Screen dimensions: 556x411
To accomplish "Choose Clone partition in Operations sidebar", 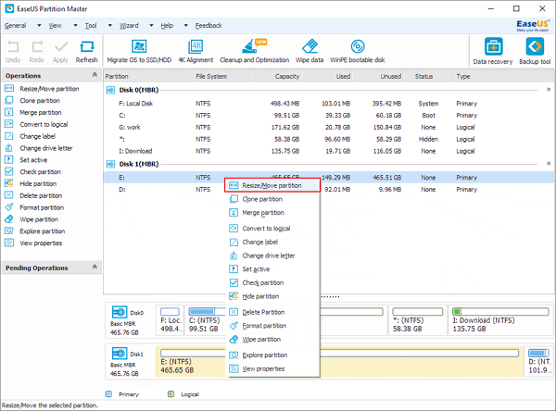I will tap(40, 101).
